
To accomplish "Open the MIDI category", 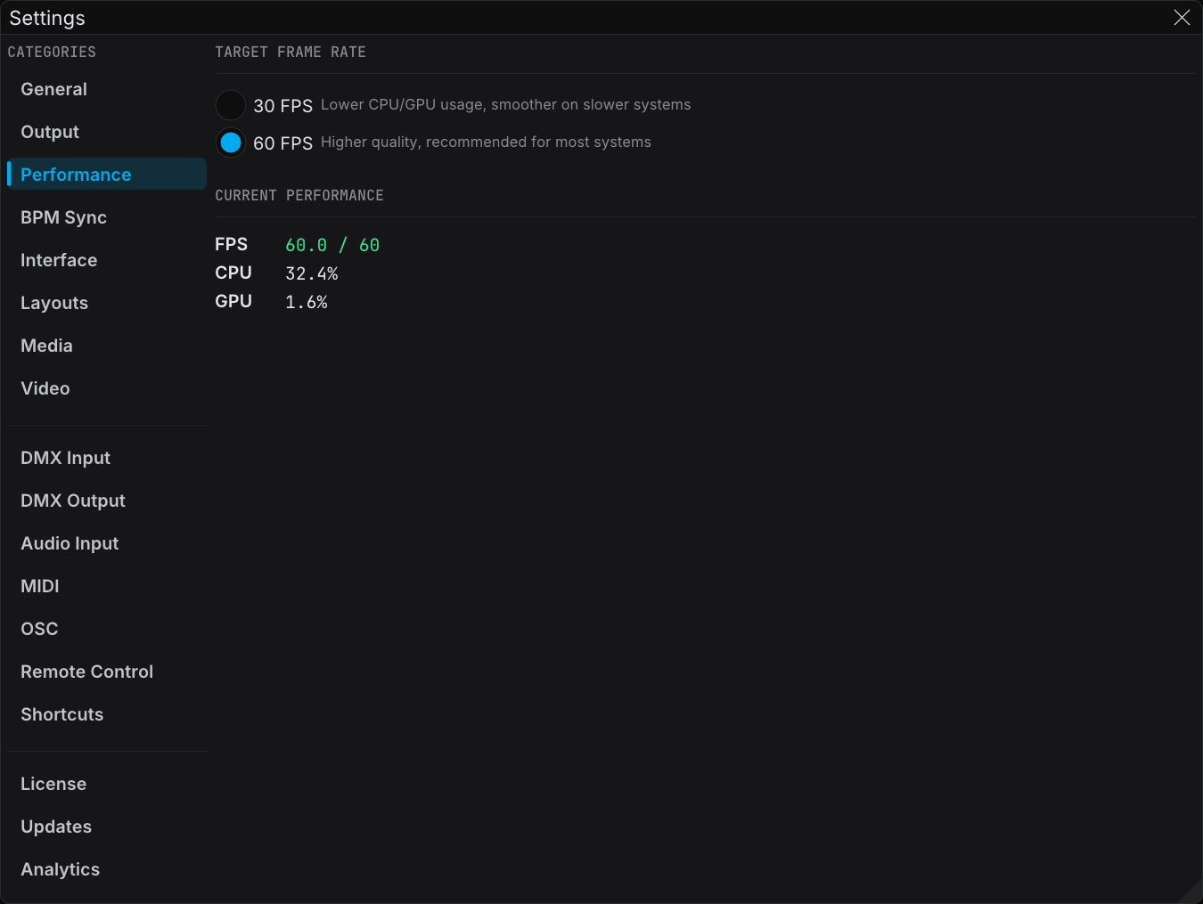I will click(x=107, y=586).
